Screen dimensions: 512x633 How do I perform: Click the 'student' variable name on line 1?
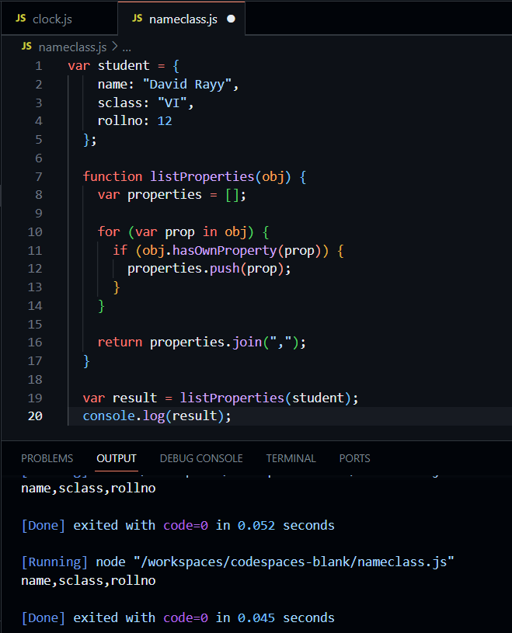pos(124,65)
